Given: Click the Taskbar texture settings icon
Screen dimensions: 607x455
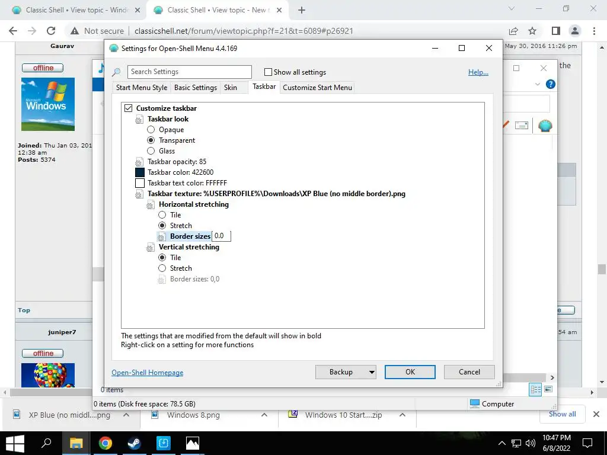Looking at the screenshot, I should [x=139, y=194].
